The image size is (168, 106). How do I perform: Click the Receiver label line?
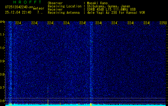pyautogui.click(x=55, y=10)
